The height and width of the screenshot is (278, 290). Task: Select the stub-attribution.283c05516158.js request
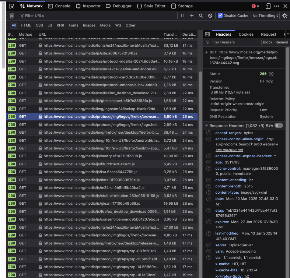pyautogui.click(x=102, y=196)
